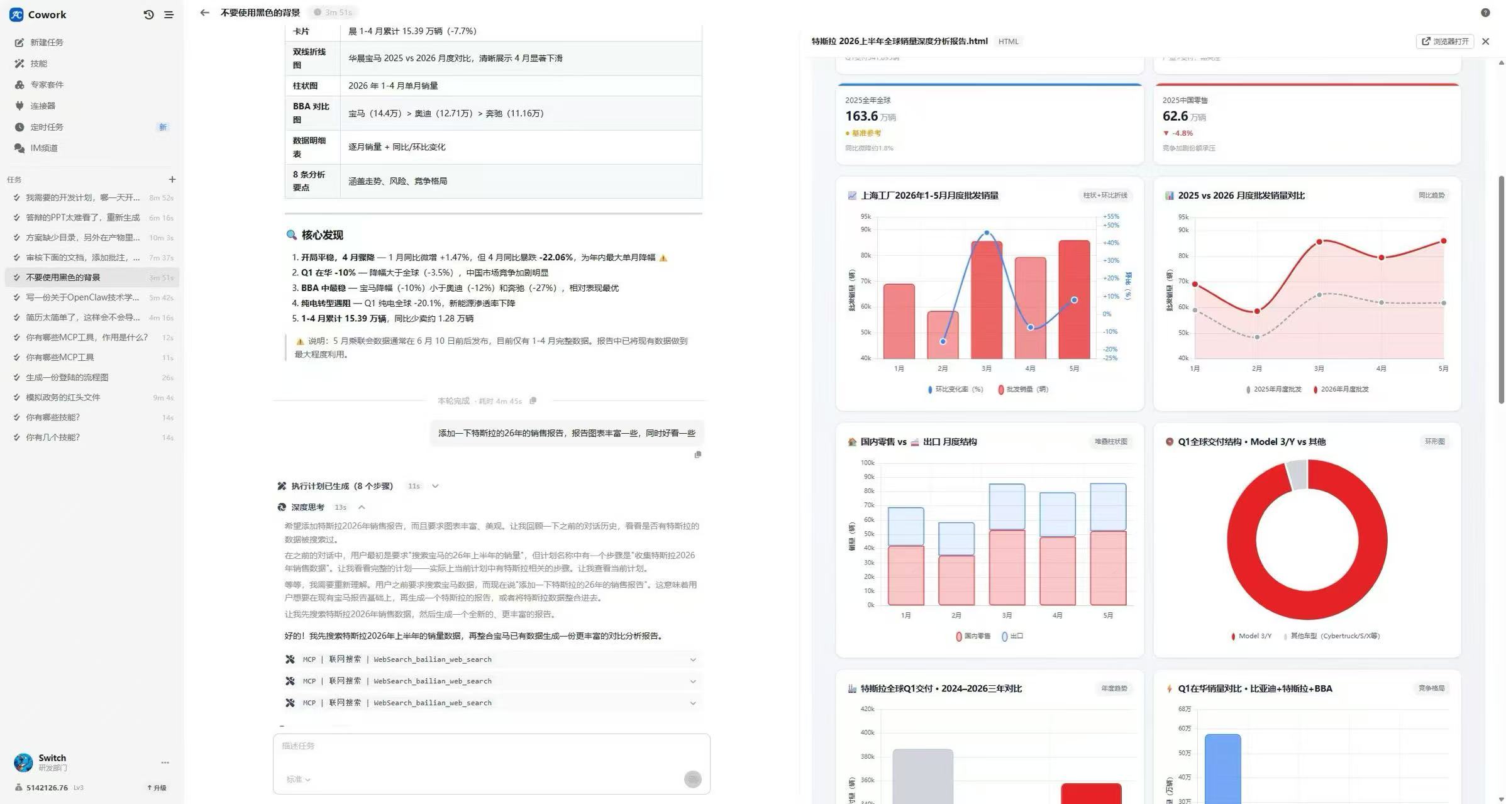Click the credits balance 5142126.76
1506x804 pixels.
point(47,788)
